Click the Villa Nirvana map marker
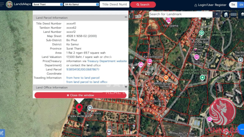The image size is (244, 137). [90, 108]
